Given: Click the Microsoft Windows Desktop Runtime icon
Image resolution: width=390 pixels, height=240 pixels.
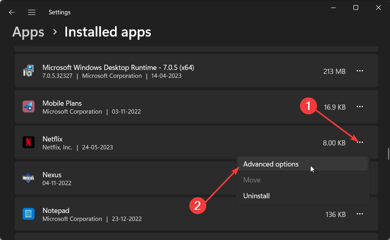Looking at the screenshot, I should point(28,71).
